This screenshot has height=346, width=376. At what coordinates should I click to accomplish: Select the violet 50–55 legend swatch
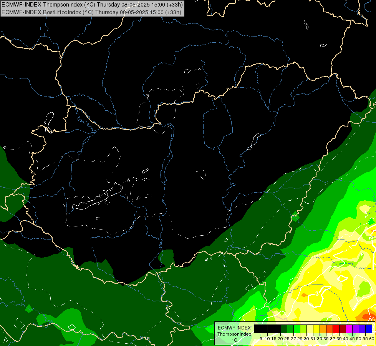362,329
